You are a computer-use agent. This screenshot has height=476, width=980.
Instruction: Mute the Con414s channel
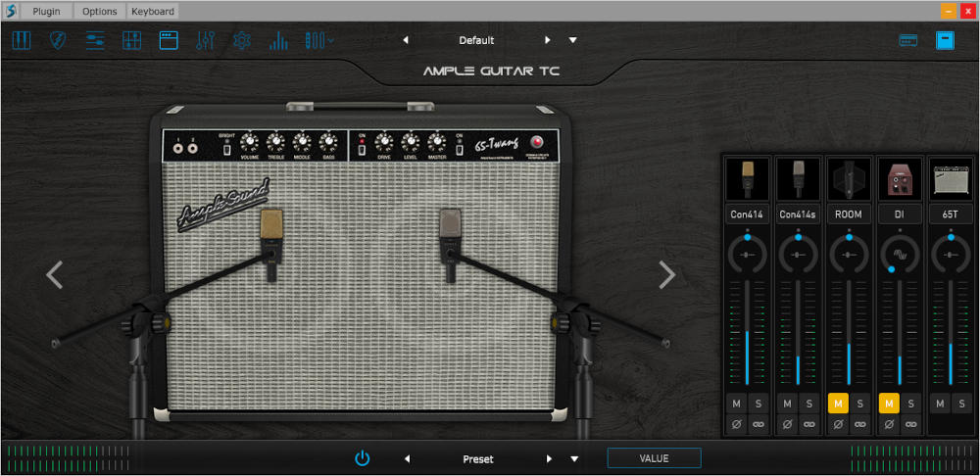pyautogui.click(x=788, y=404)
